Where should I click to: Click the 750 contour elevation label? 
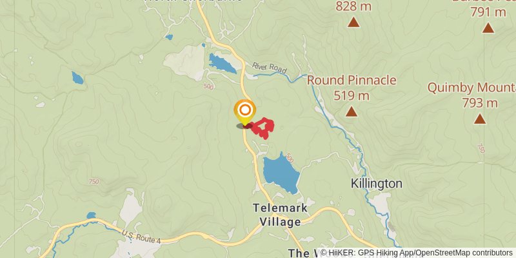(x=94, y=182)
